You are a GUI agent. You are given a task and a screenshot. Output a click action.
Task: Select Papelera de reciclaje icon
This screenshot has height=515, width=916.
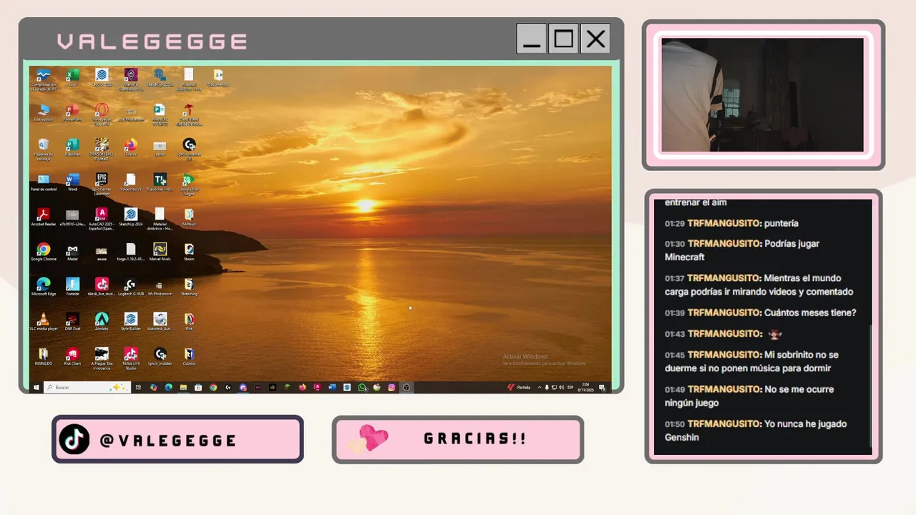(x=44, y=149)
